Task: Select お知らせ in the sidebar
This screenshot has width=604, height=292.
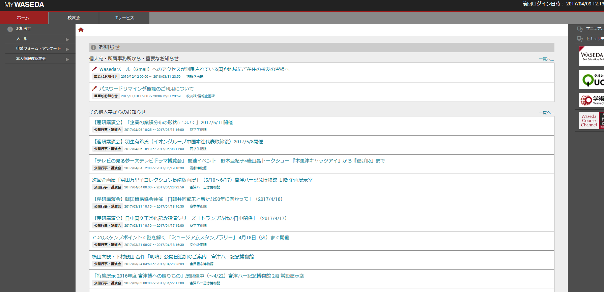Action: tap(24, 29)
